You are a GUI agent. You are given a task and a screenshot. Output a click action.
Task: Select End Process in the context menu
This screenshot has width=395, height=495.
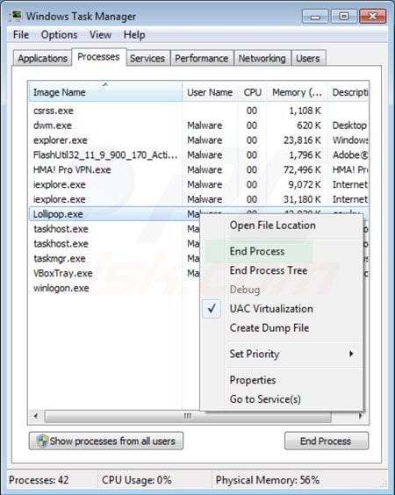pyautogui.click(x=257, y=251)
